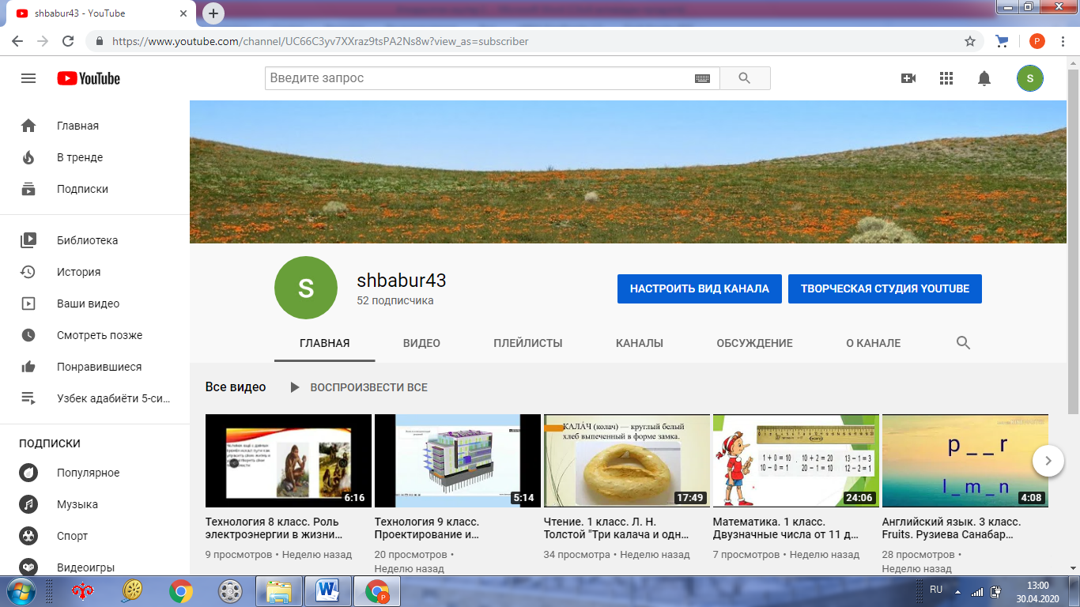Show next videos with the right chevron

tap(1048, 460)
